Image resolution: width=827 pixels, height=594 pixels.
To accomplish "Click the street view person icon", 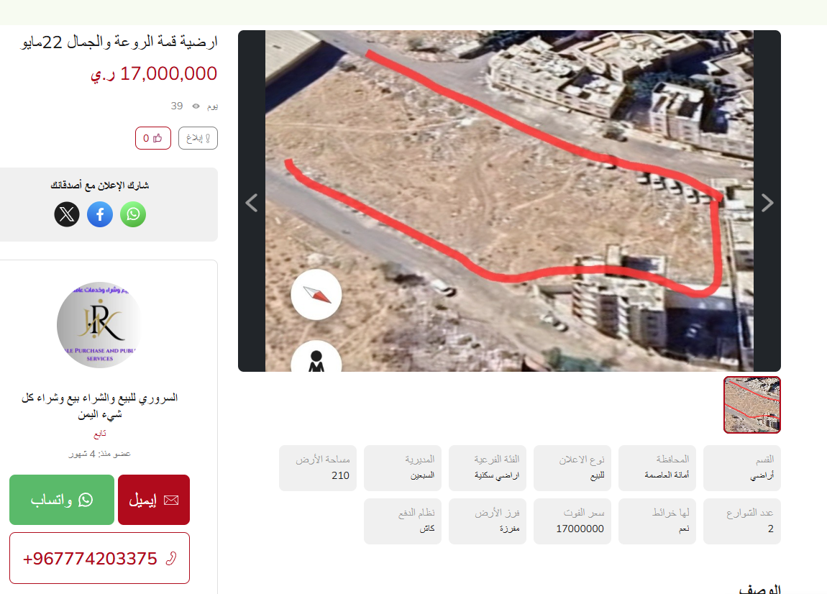I will (x=316, y=359).
